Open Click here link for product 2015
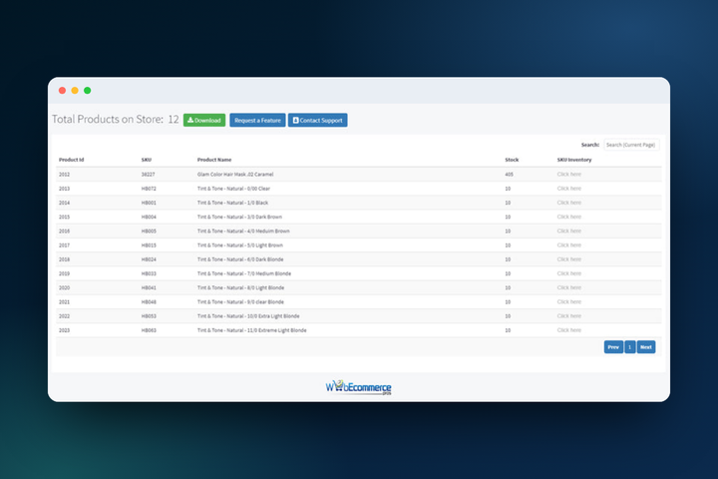Viewport: 718px width, 479px height. point(568,217)
